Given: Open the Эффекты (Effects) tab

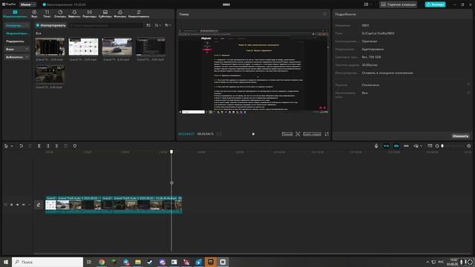Looking at the screenshot, I should pyautogui.click(x=74, y=13).
